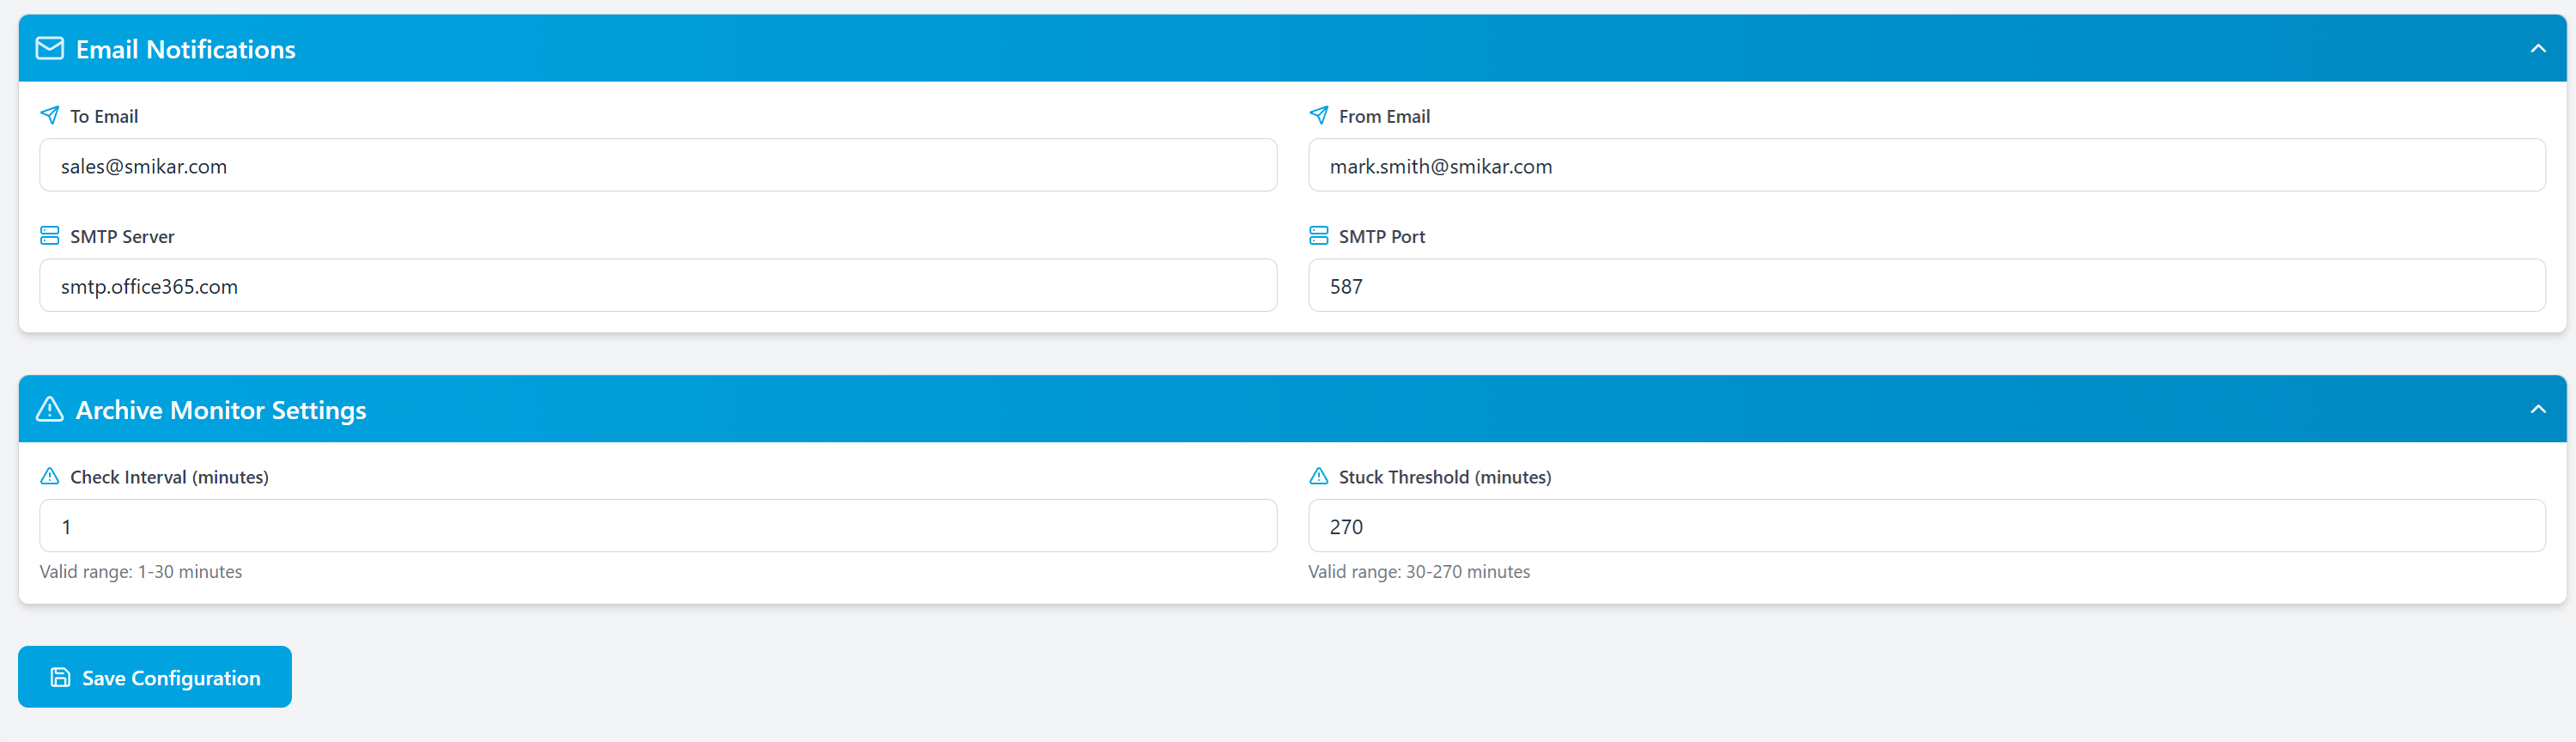This screenshot has width=2576, height=742.
Task: Click into the SMTP Port field showing 587
Action: point(1926,285)
